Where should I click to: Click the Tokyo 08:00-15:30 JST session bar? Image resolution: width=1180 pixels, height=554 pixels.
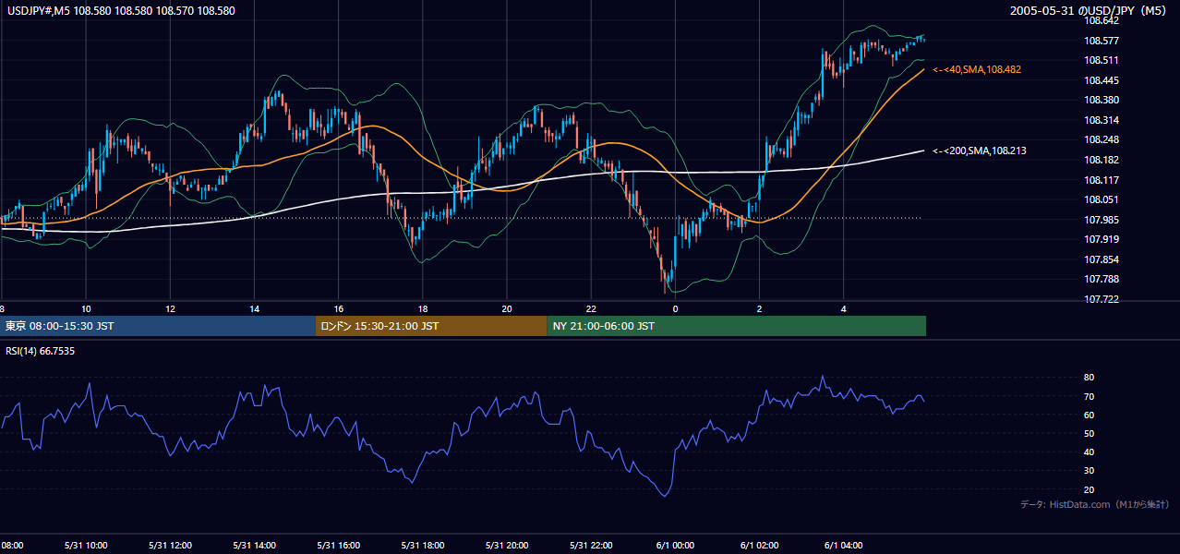pos(158,326)
